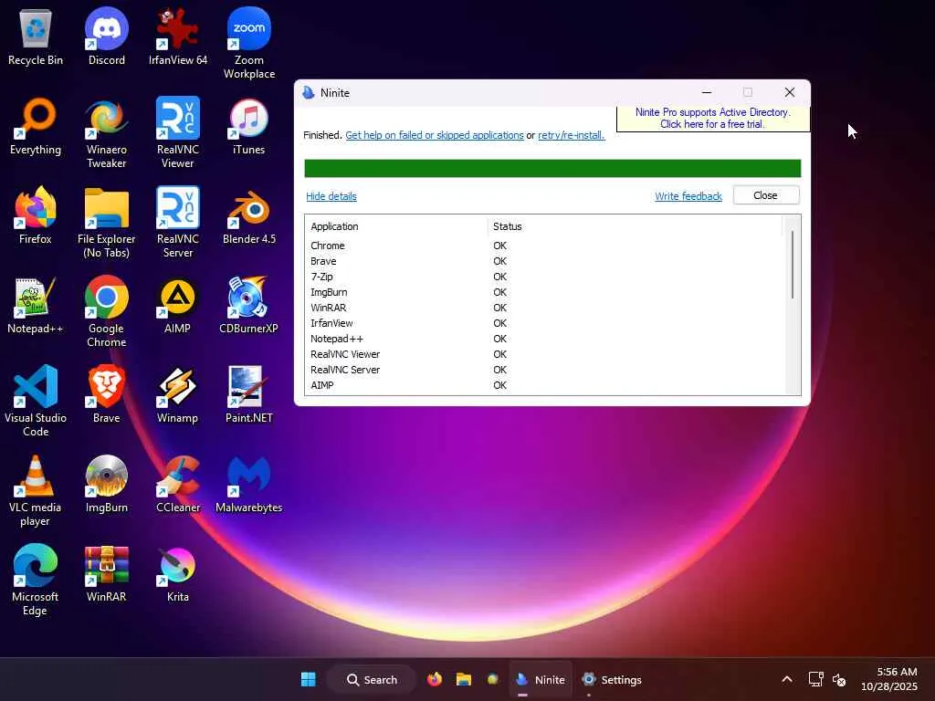Select the Notepad++ desktop shortcut

(x=36, y=305)
